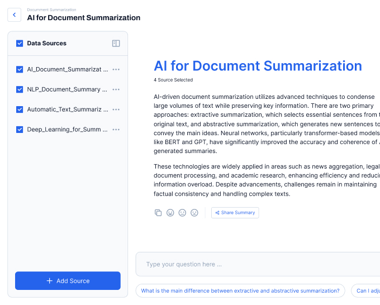Rate summary with the neutral face icon

182,213
